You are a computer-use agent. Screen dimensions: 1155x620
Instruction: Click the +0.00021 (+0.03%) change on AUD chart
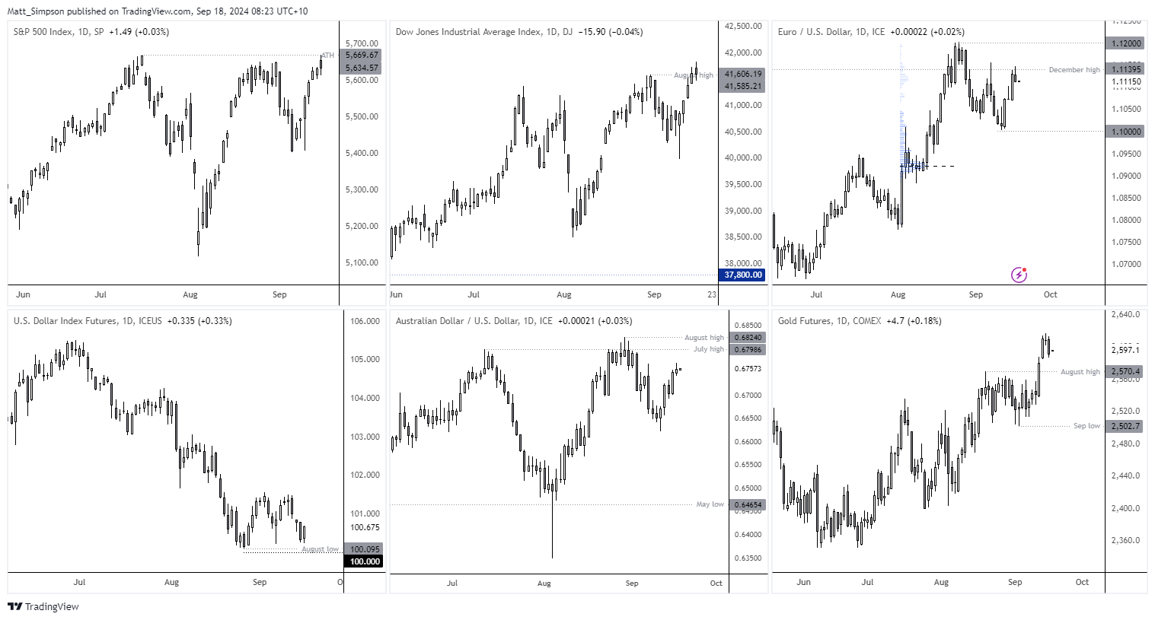coord(595,321)
